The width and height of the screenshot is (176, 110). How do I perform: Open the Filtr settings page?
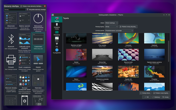pos(57,45)
